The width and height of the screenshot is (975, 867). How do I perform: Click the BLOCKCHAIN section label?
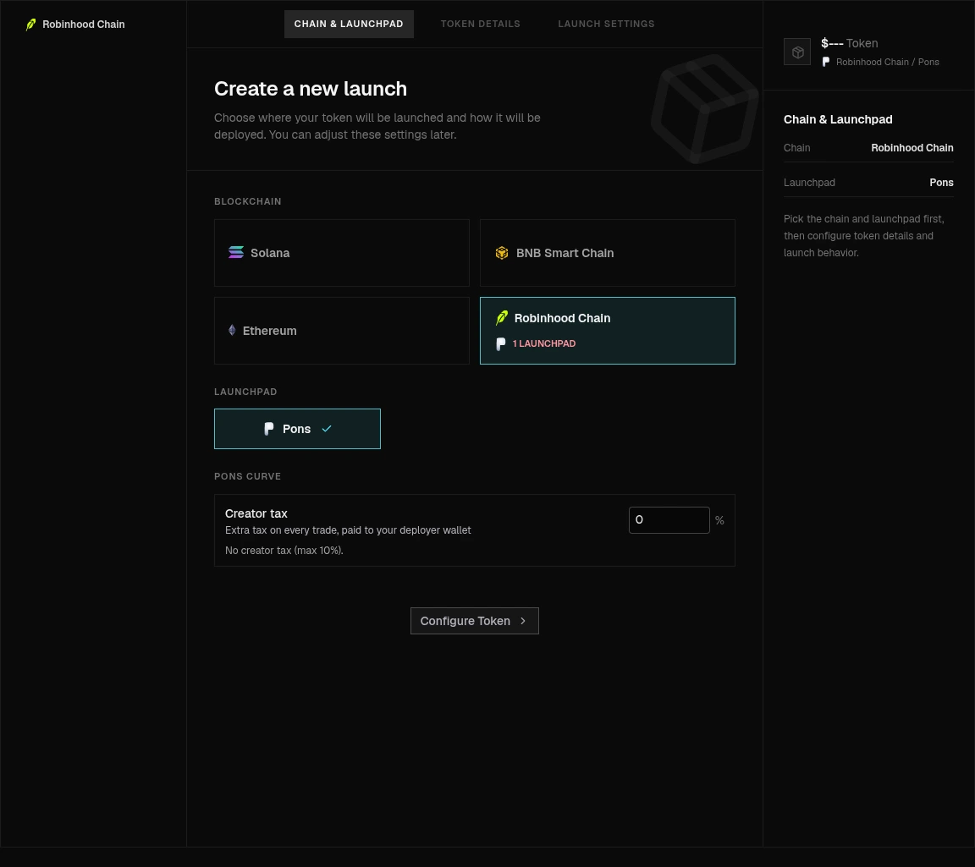pyautogui.click(x=247, y=201)
